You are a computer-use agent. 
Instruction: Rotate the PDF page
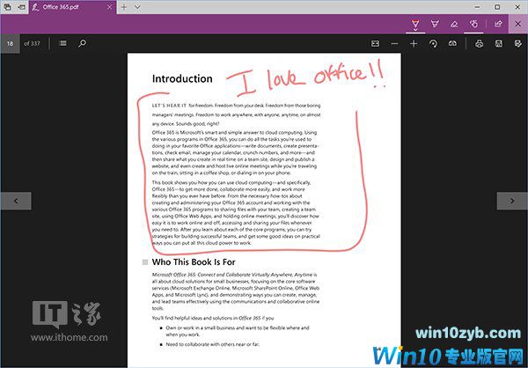tap(433, 43)
